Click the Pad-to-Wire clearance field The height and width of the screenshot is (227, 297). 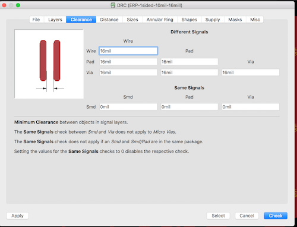(x=128, y=62)
